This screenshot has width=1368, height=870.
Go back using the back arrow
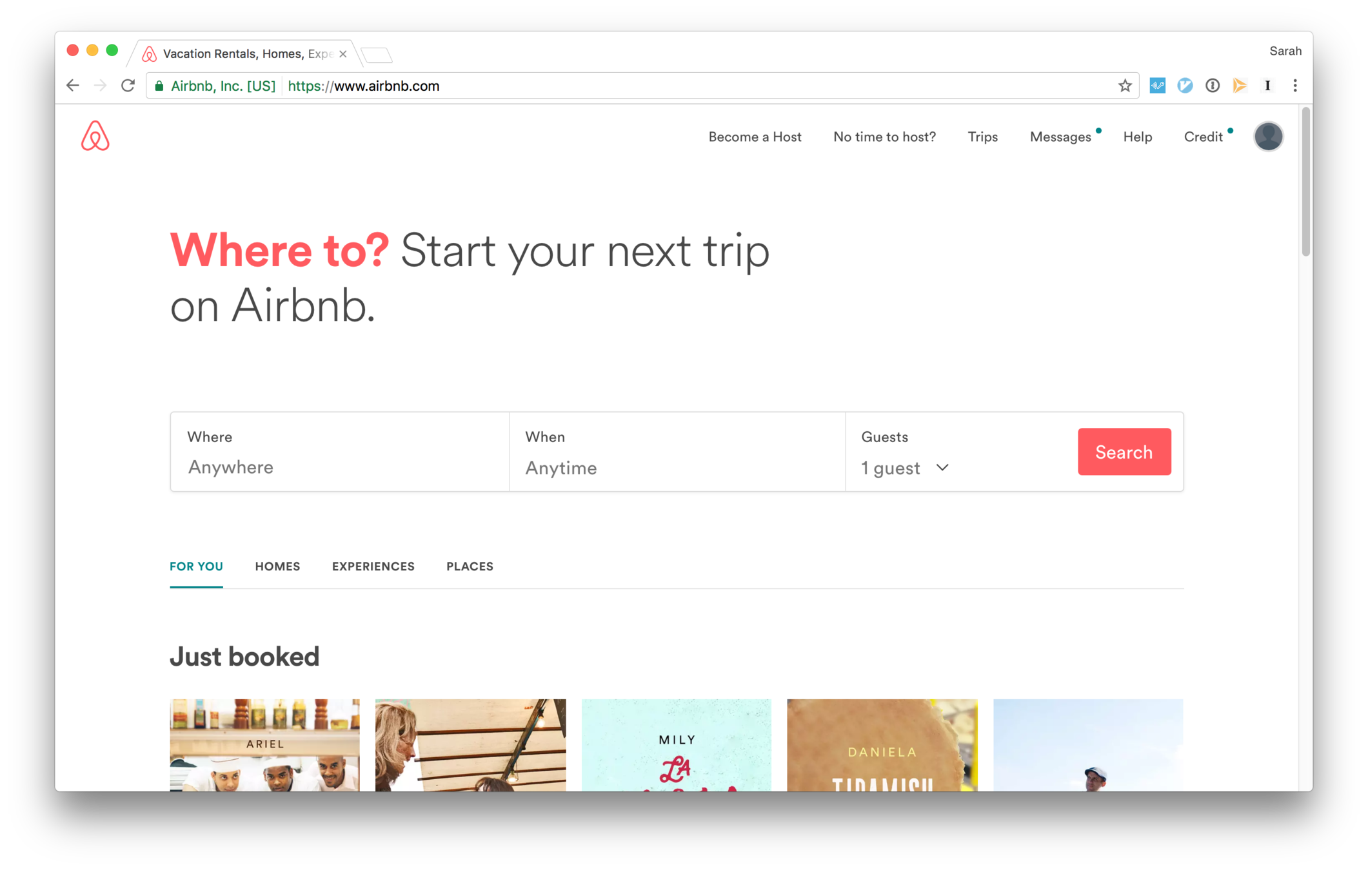pyautogui.click(x=73, y=86)
